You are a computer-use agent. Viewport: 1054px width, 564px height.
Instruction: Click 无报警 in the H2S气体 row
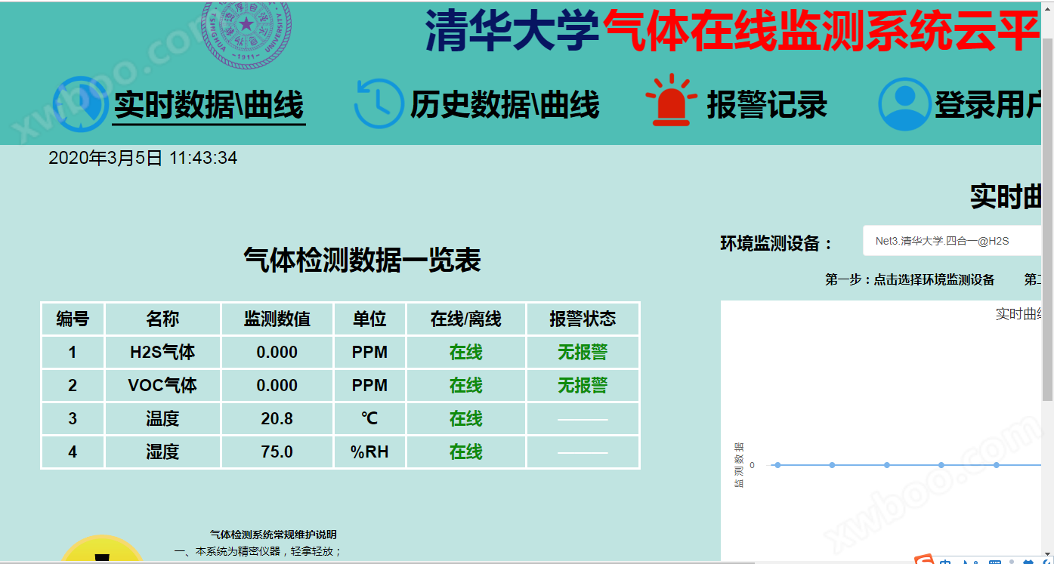583,353
